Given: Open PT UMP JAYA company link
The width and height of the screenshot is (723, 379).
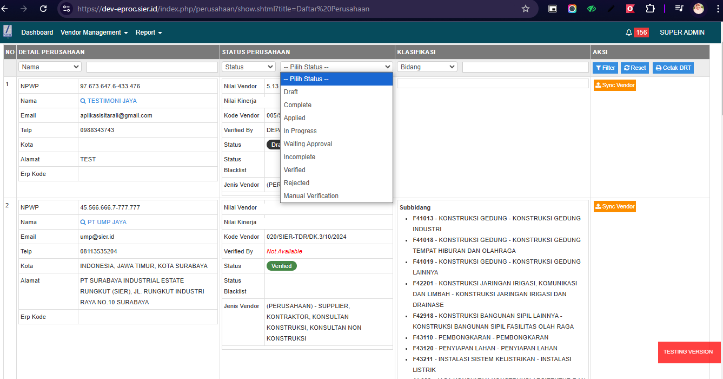Looking at the screenshot, I should click(x=107, y=222).
